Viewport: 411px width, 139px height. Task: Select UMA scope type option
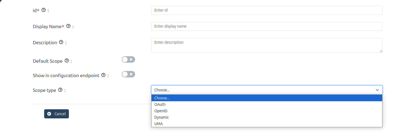point(266,124)
